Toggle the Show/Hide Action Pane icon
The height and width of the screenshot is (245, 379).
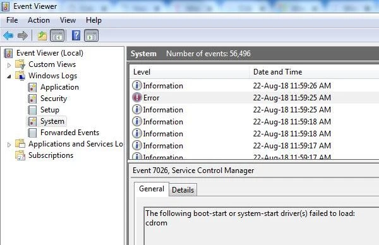(x=92, y=36)
